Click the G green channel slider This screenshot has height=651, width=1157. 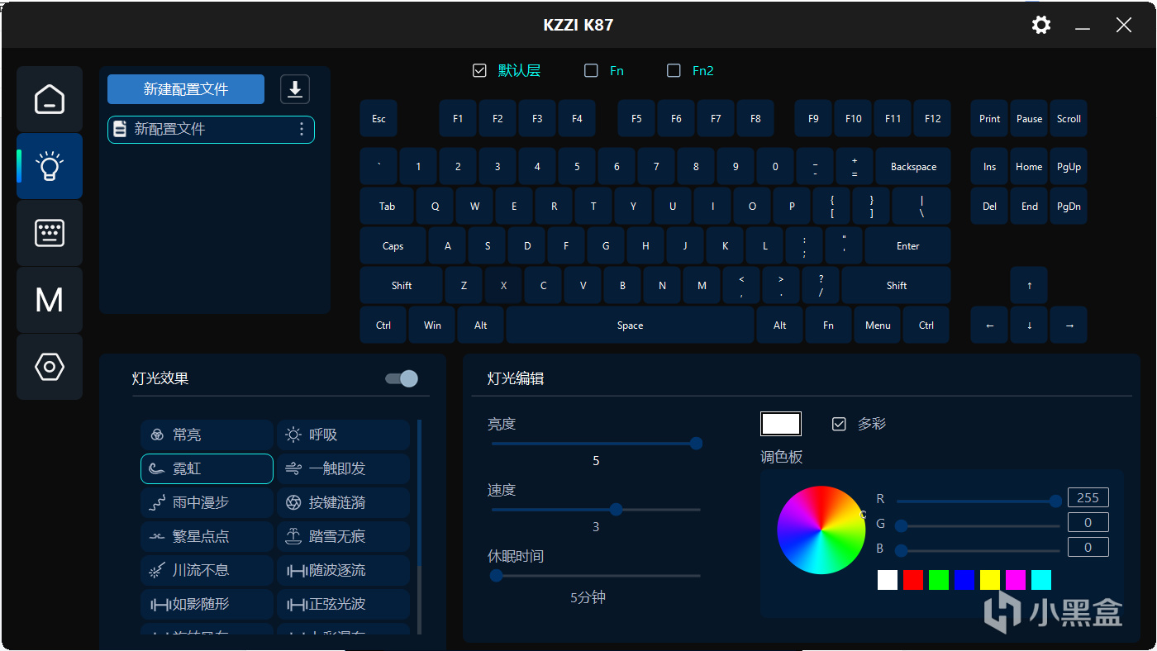pos(978,525)
